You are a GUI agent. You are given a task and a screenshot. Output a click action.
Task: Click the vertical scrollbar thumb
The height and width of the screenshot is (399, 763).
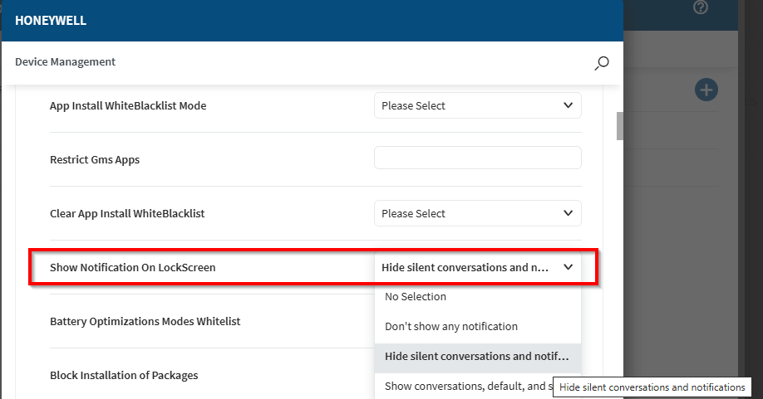(619, 126)
